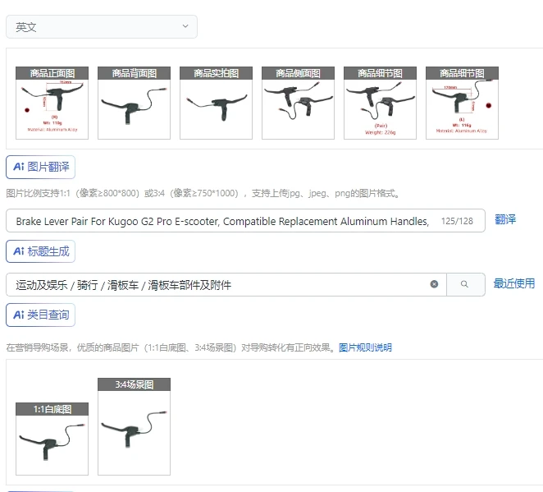Select the first 商品细节图 with Weight 226g

[381, 103]
